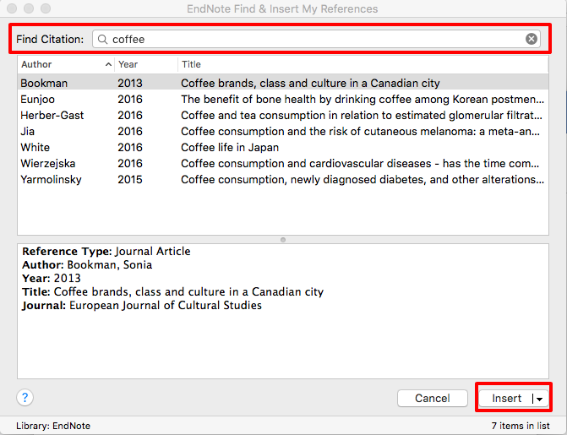Select the Bookman 2013 reference row
This screenshot has width=567, height=435.
[x=283, y=83]
